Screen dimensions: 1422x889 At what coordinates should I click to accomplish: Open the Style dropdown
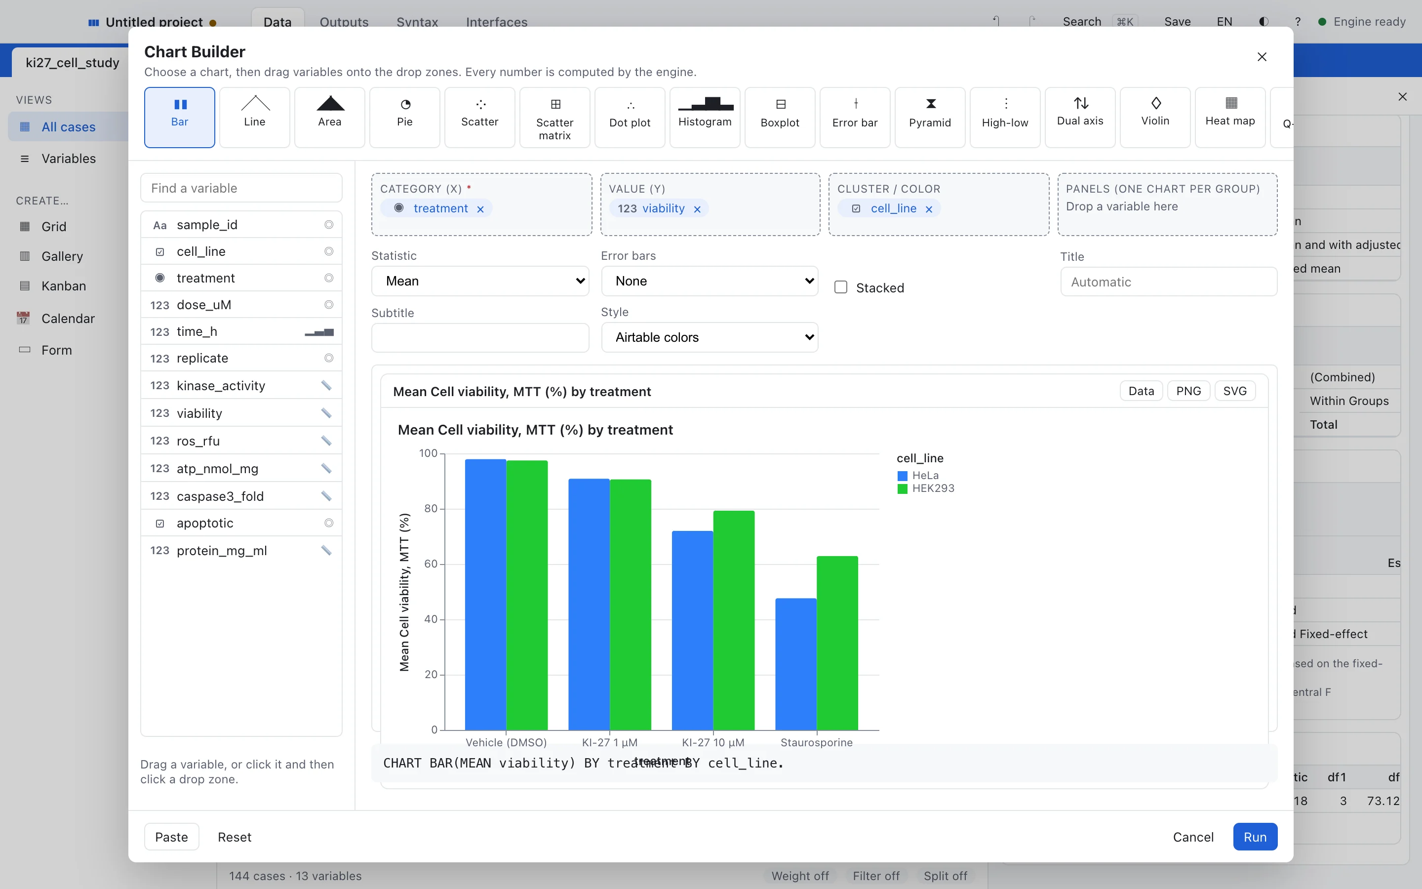click(x=709, y=337)
